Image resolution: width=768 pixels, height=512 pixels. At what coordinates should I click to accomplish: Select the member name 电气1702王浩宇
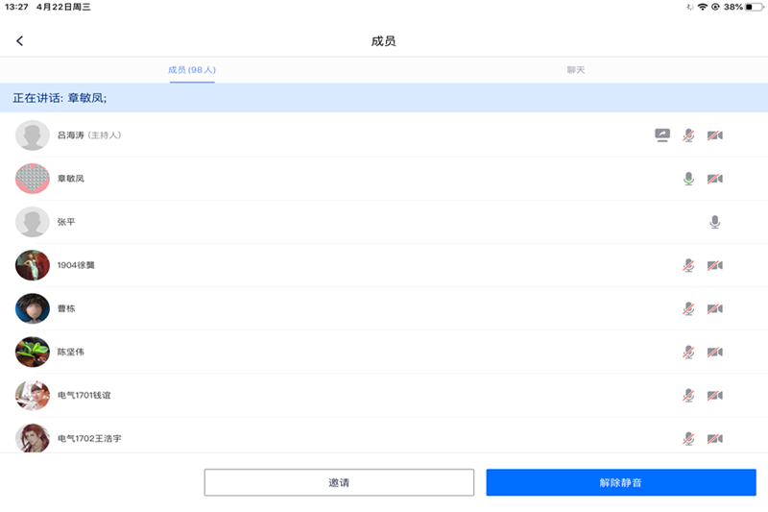point(89,438)
